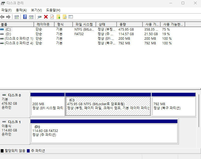
Task: Sort by the 볼륨 column header
Action: point(17,24)
